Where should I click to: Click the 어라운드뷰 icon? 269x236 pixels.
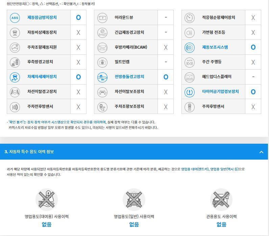(x=102, y=18)
